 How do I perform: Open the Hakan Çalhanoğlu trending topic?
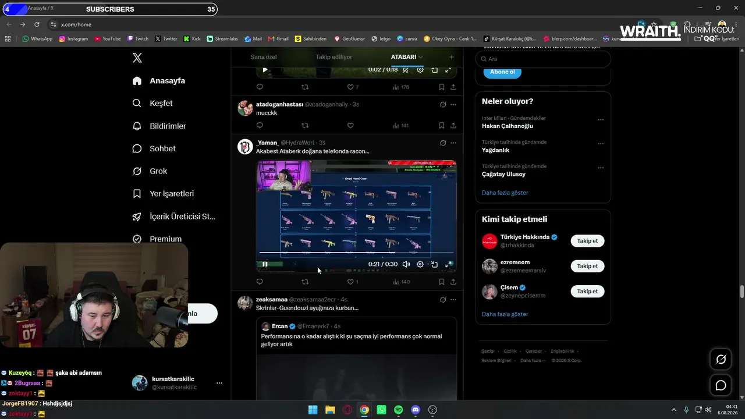[x=508, y=126]
